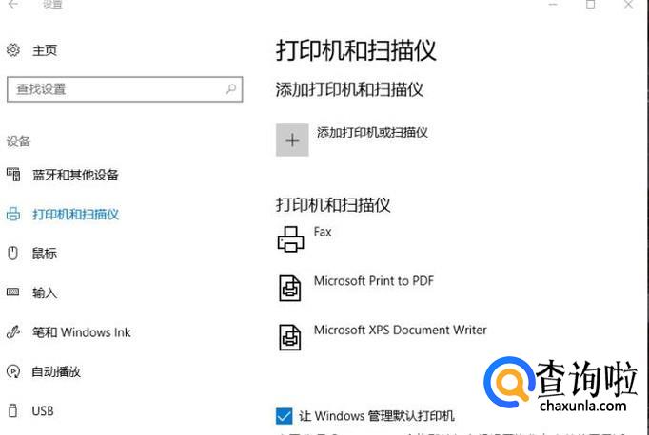Viewport: 649px width, 435px height.
Task: Click the Pen and Windows Ink icon
Action: (13, 332)
